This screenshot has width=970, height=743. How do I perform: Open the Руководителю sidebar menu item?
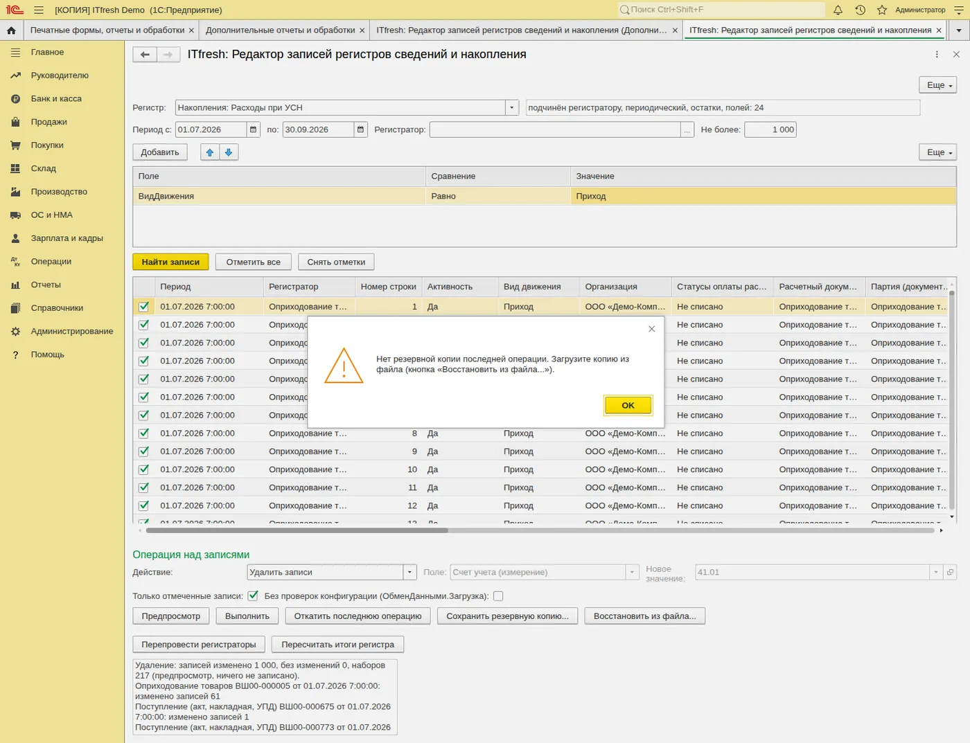click(60, 75)
